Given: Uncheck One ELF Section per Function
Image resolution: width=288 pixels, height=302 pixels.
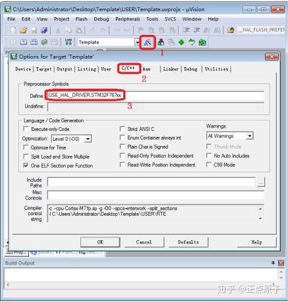Looking at the screenshot, I should click(x=26, y=165).
